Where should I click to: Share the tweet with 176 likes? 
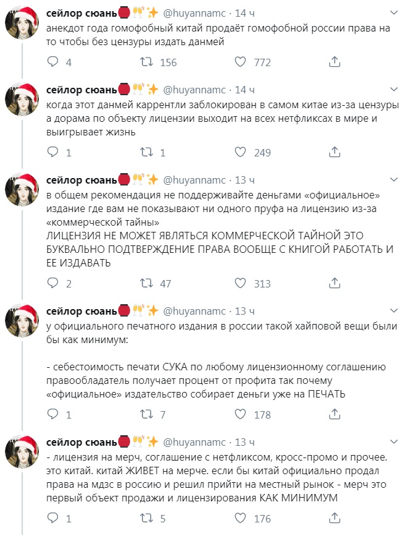pyautogui.click(x=334, y=519)
